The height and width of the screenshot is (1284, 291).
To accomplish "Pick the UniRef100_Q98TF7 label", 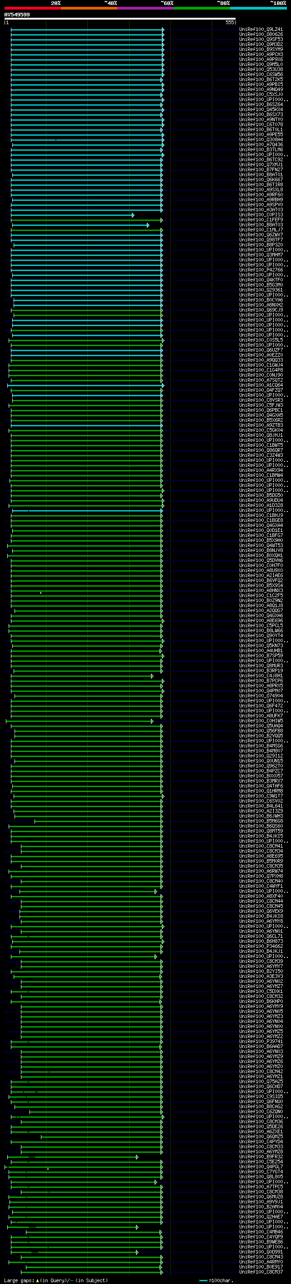I will [261, 240].
